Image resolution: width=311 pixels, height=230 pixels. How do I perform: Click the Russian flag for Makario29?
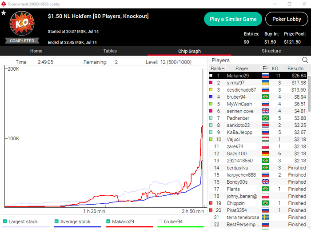click(265, 76)
